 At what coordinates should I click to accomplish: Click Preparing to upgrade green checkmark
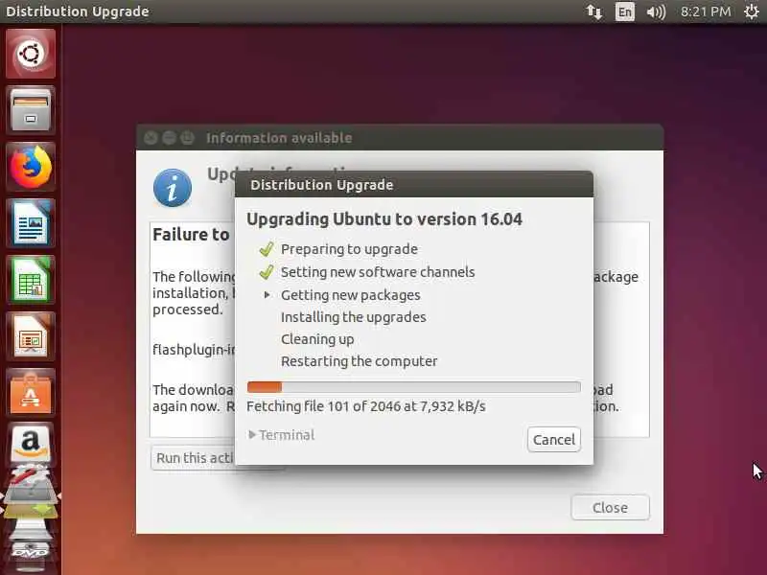coord(267,249)
